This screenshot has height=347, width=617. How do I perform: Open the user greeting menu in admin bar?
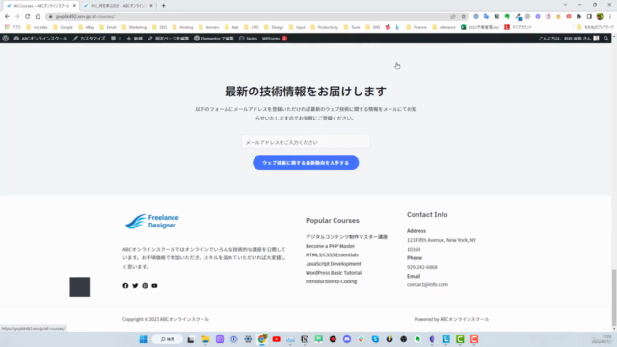coord(569,39)
